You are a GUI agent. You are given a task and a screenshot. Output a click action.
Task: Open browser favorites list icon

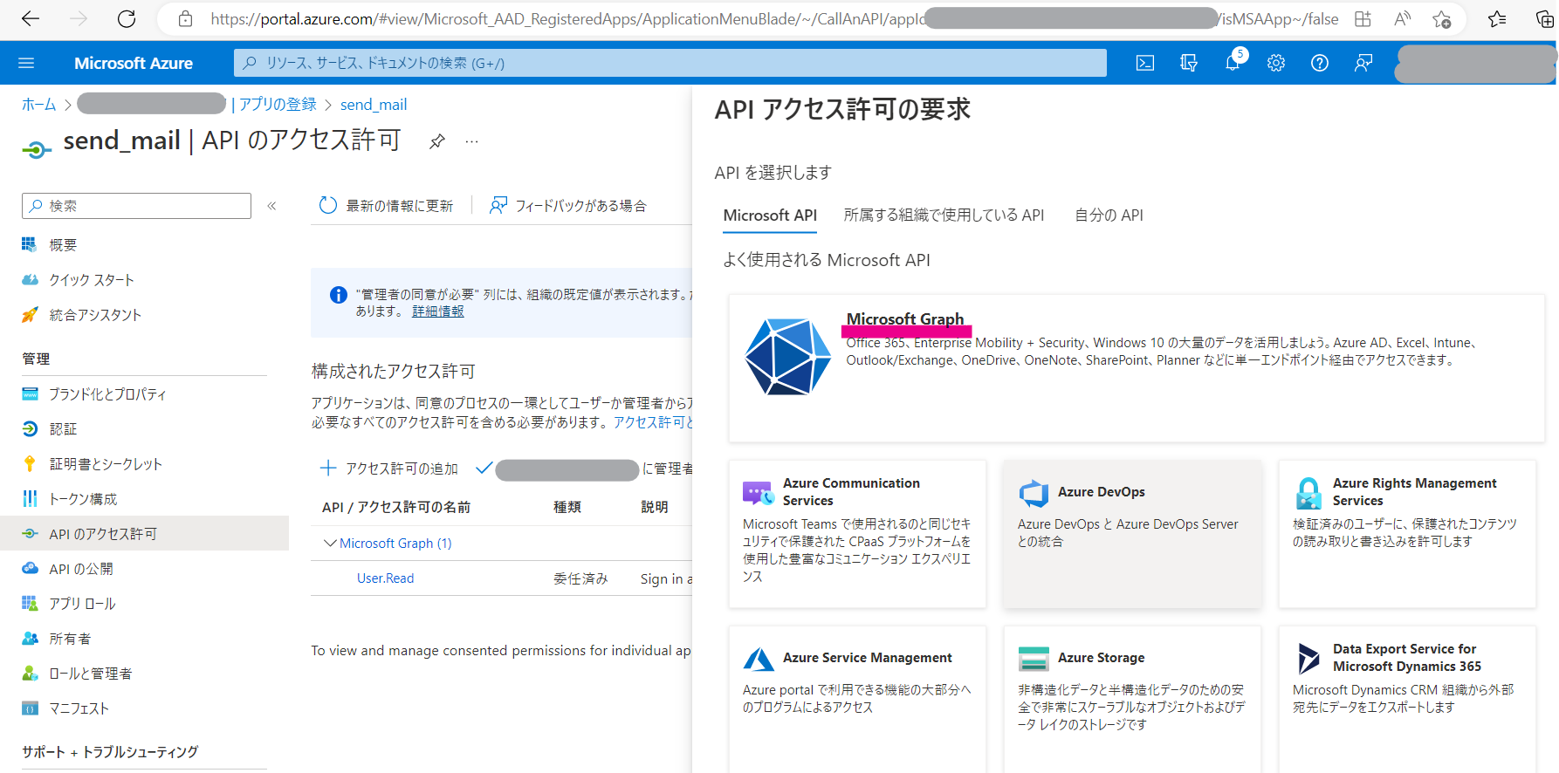pos(1497,19)
